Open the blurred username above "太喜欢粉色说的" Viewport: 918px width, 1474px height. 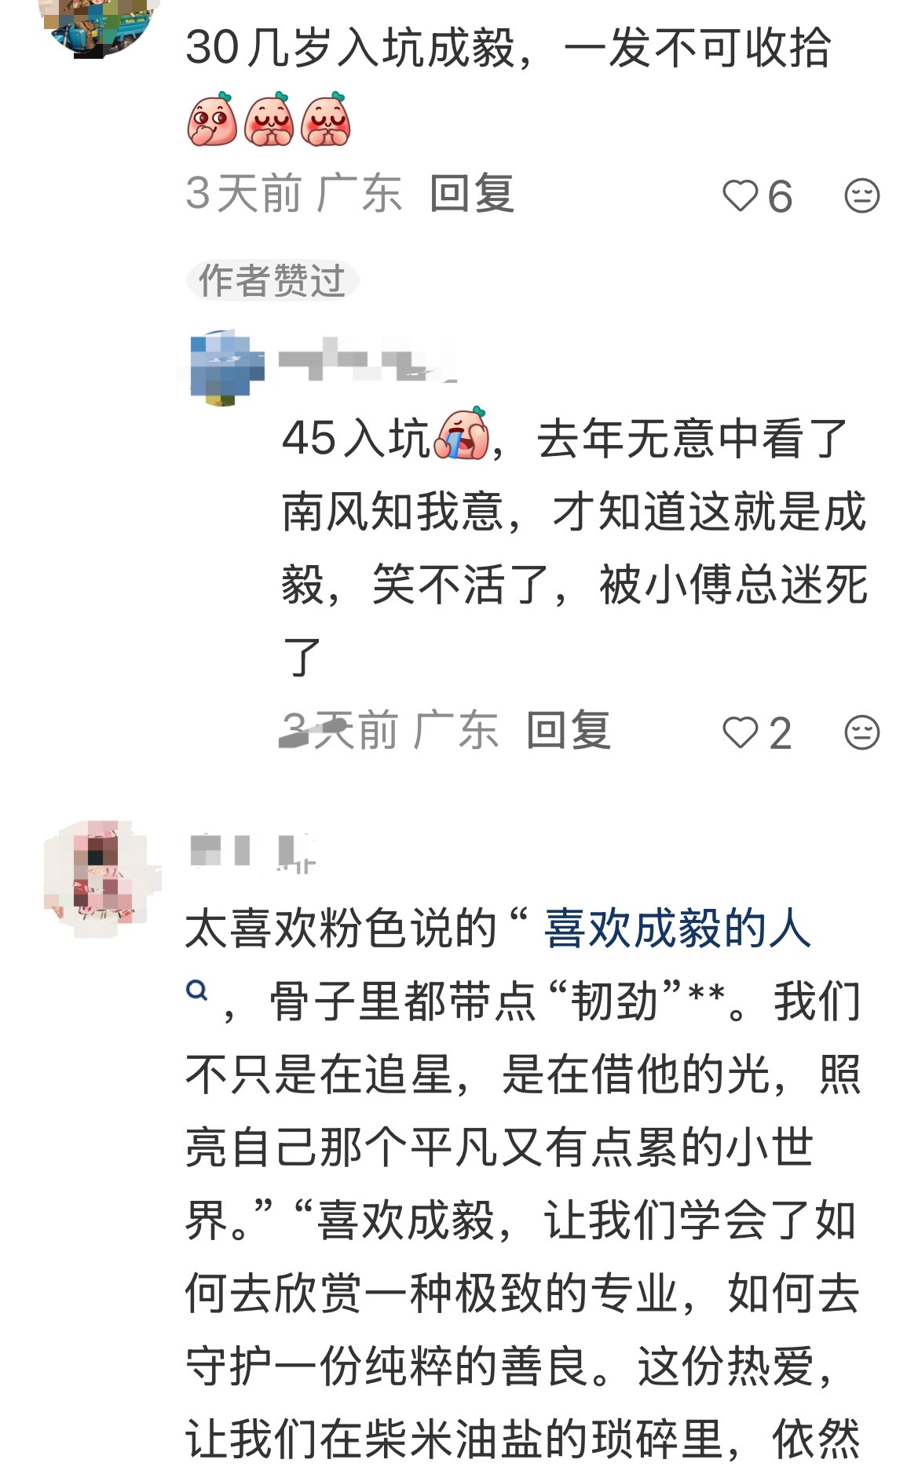(253, 852)
